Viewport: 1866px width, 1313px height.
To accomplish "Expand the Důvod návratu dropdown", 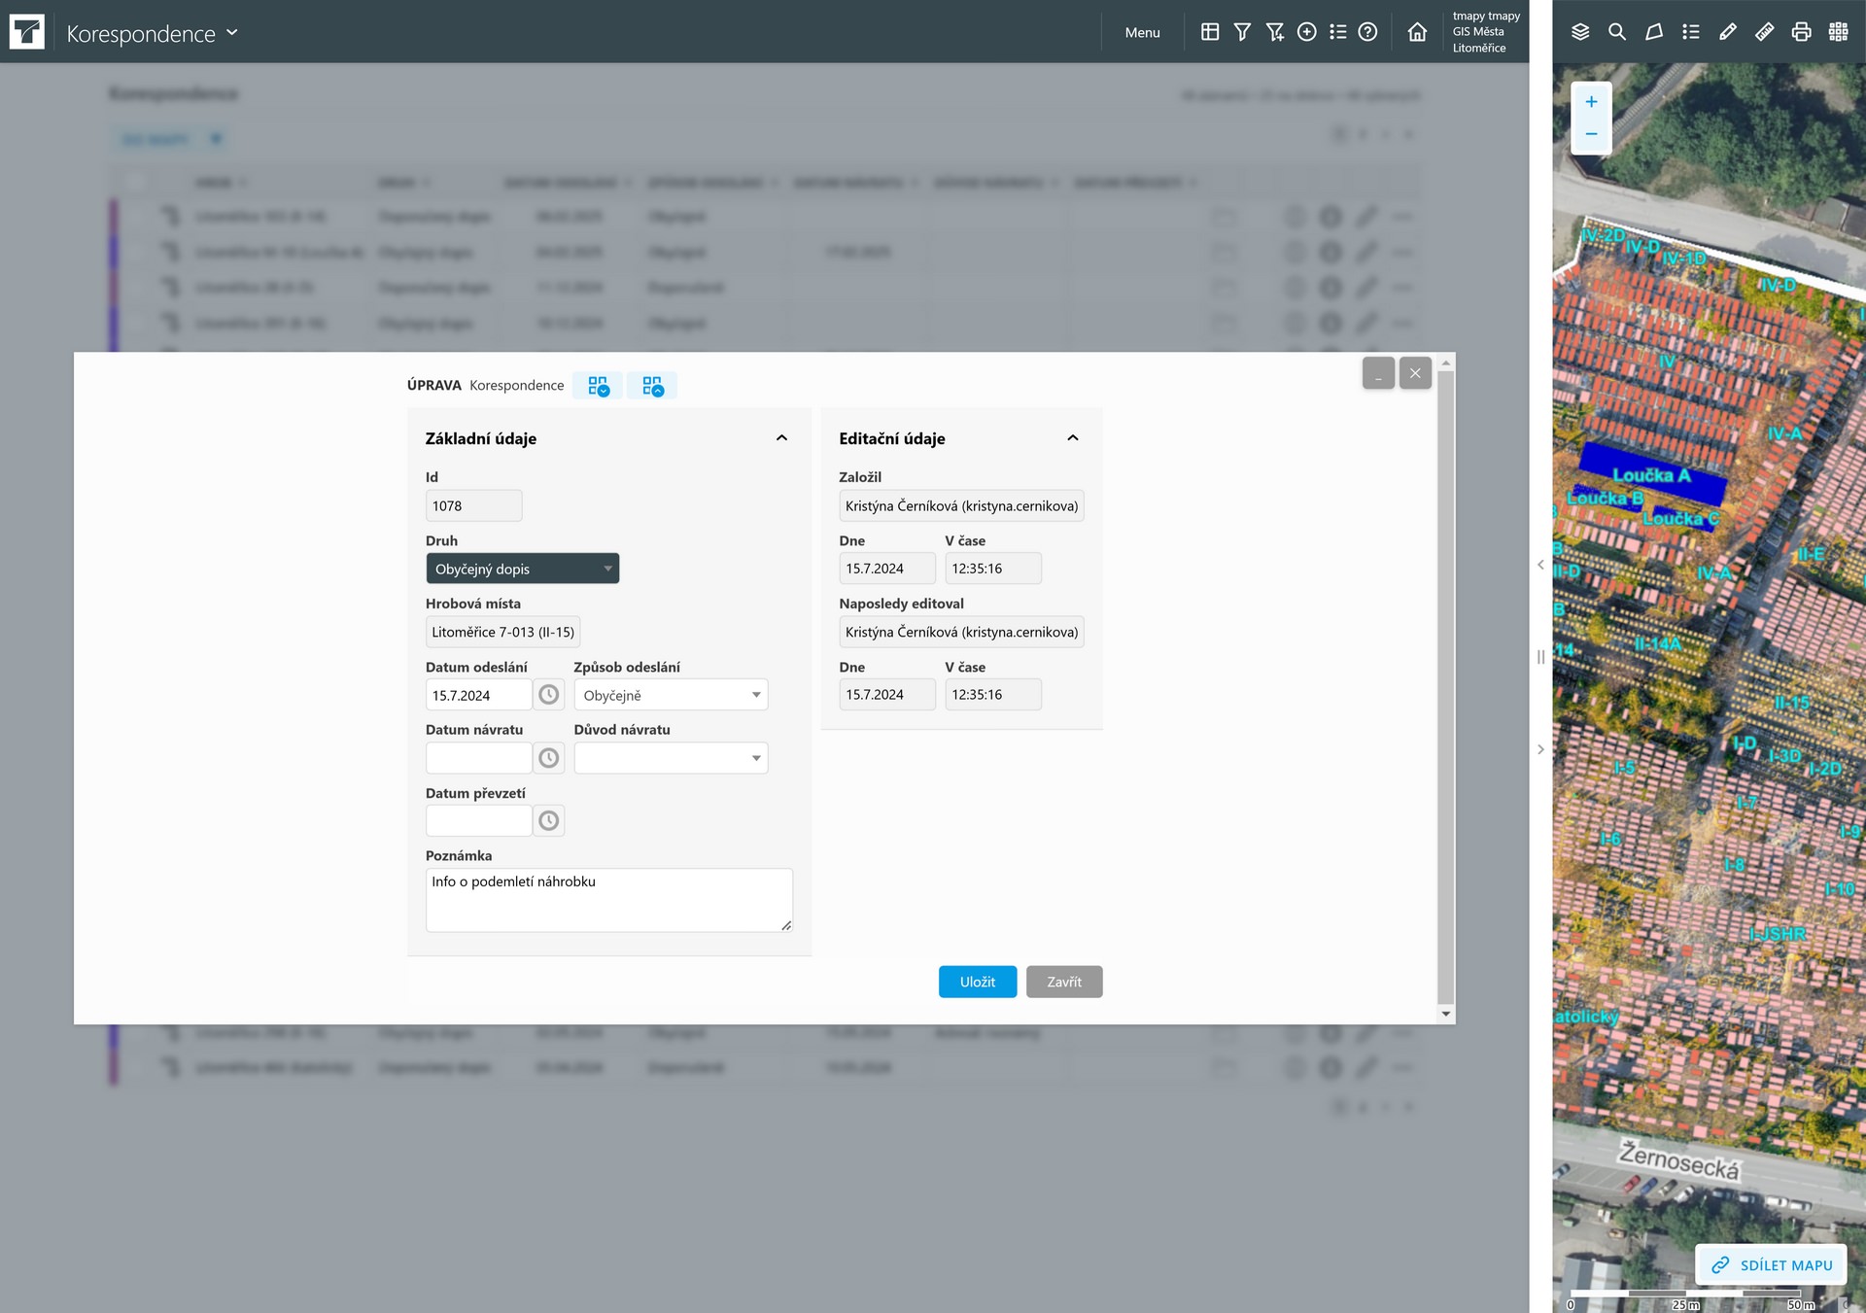I will coord(671,758).
